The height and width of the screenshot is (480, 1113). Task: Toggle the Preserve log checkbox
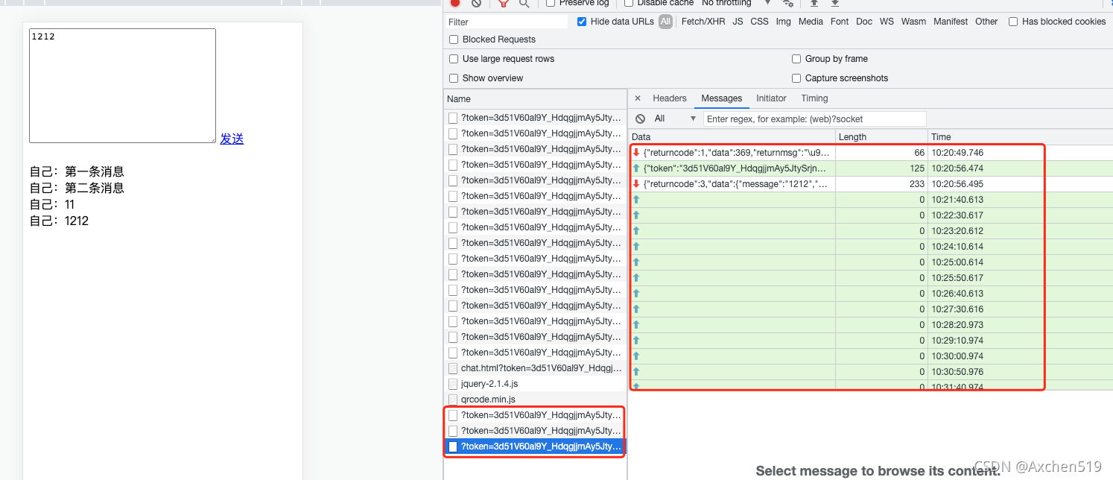(x=551, y=3)
